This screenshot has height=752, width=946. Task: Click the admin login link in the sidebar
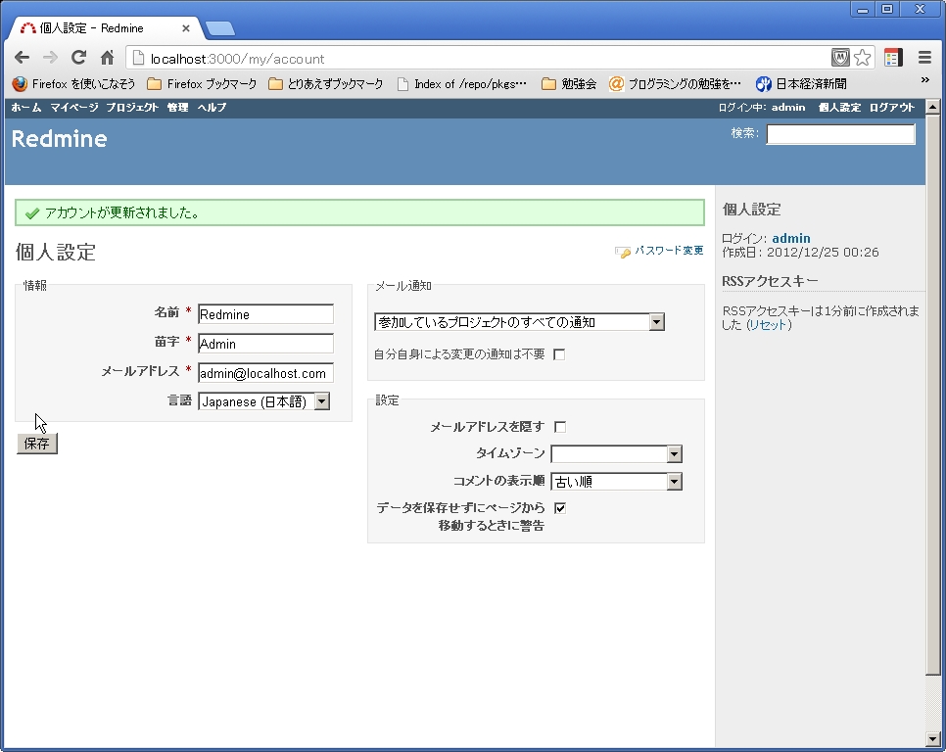(791, 238)
